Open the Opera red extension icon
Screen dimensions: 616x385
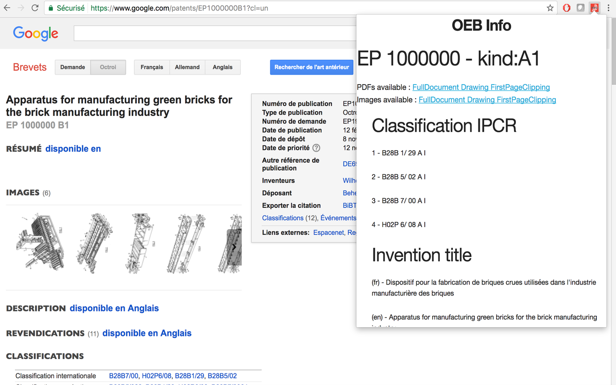(567, 8)
